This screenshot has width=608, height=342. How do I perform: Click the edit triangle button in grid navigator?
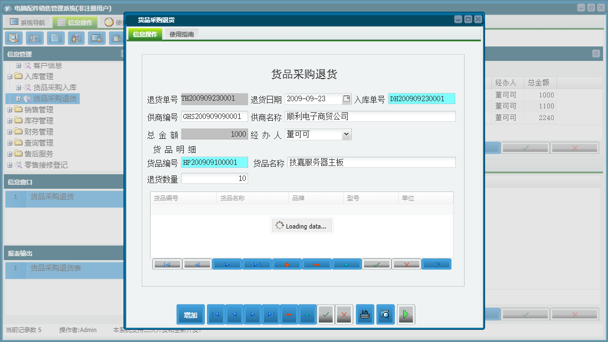click(347, 264)
